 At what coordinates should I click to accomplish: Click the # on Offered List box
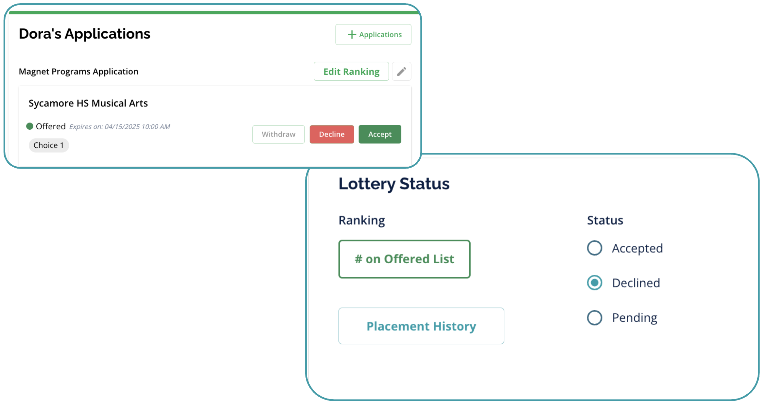404,259
